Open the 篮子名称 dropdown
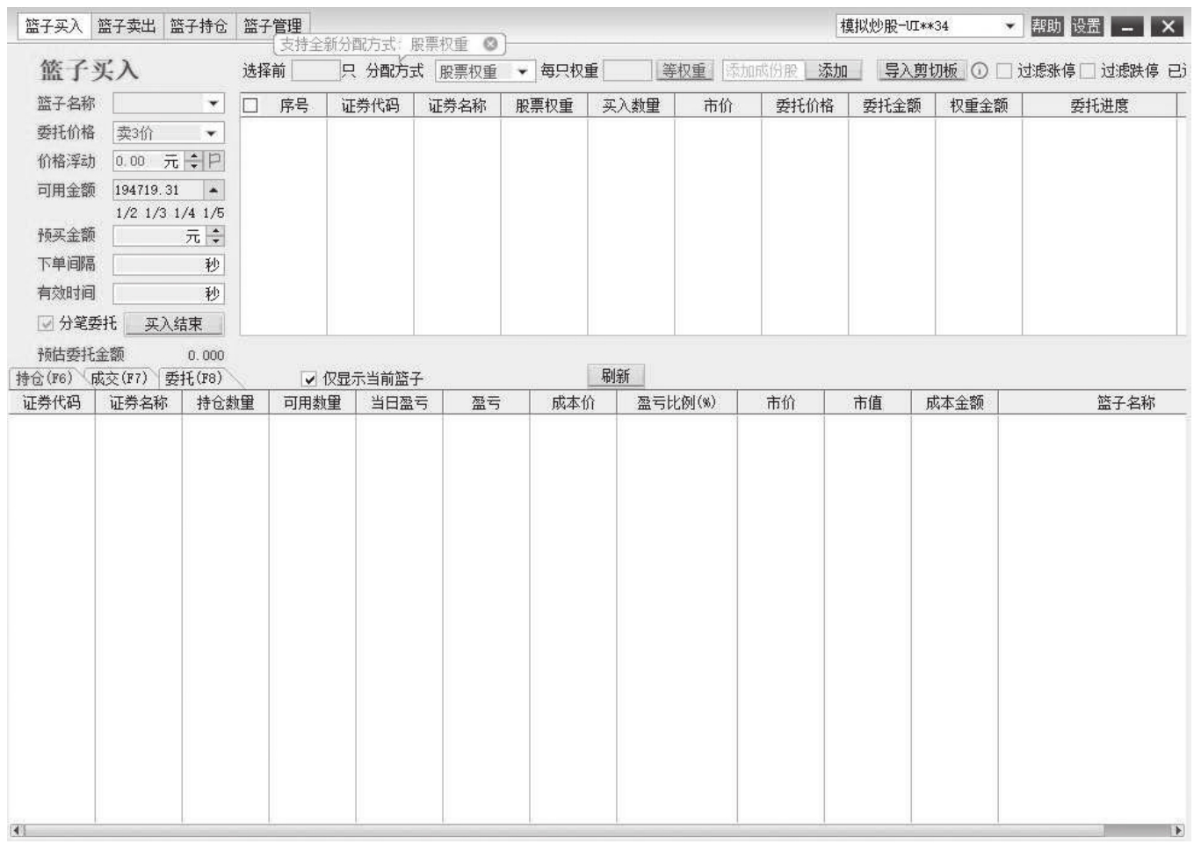This screenshot has width=1194, height=844. pos(213,104)
